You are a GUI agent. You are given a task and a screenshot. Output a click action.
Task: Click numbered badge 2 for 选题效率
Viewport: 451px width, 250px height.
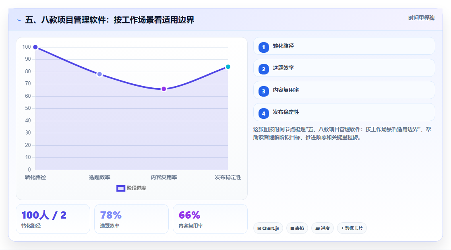(x=263, y=69)
